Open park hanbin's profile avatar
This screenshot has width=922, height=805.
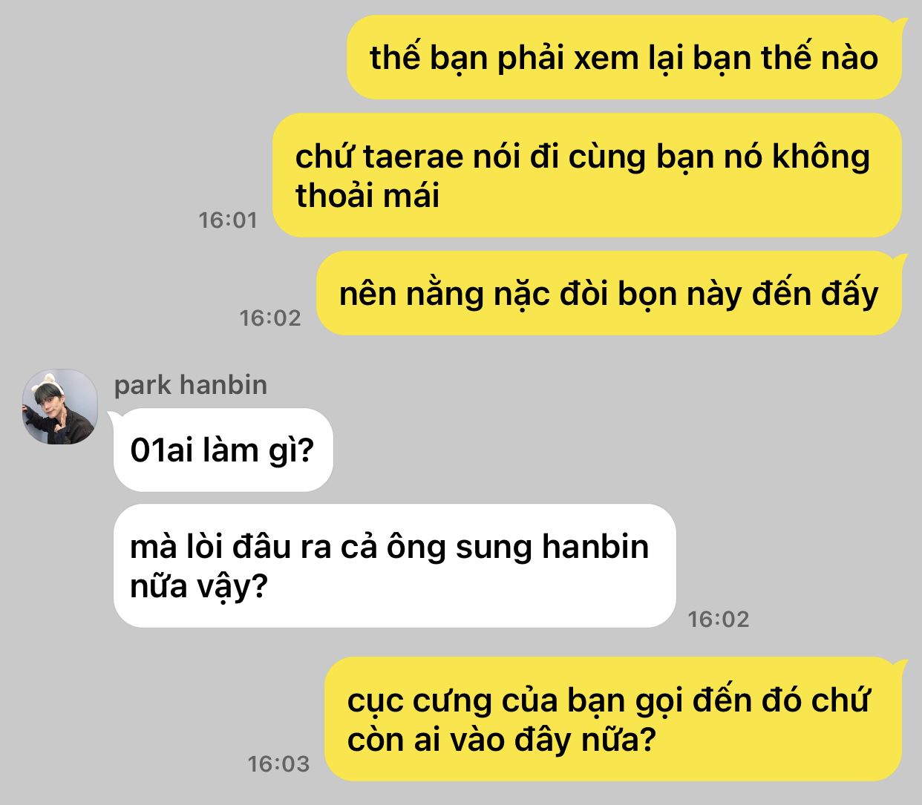pos(60,407)
